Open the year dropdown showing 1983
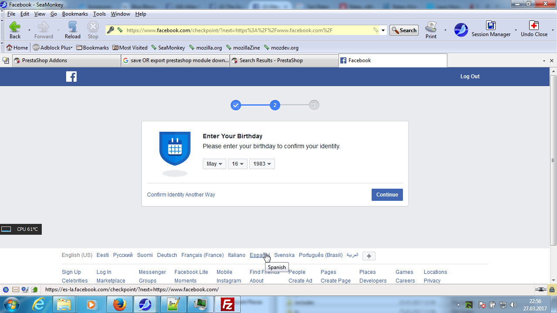Viewport: 557px width, 313px height. tap(262, 164)
